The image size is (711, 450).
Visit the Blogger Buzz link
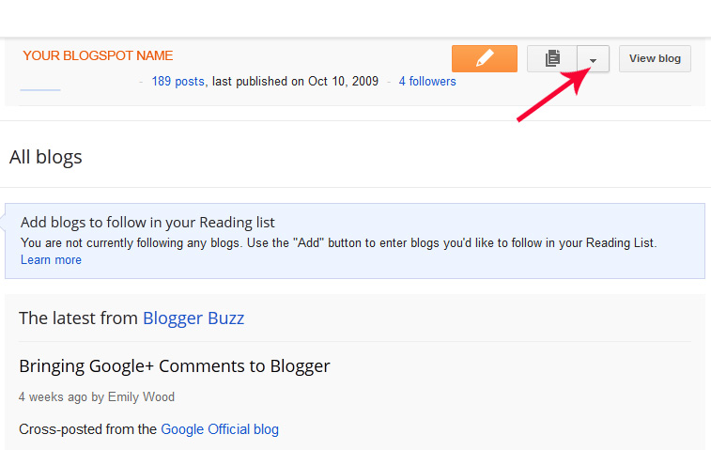[x=193, y=318]
